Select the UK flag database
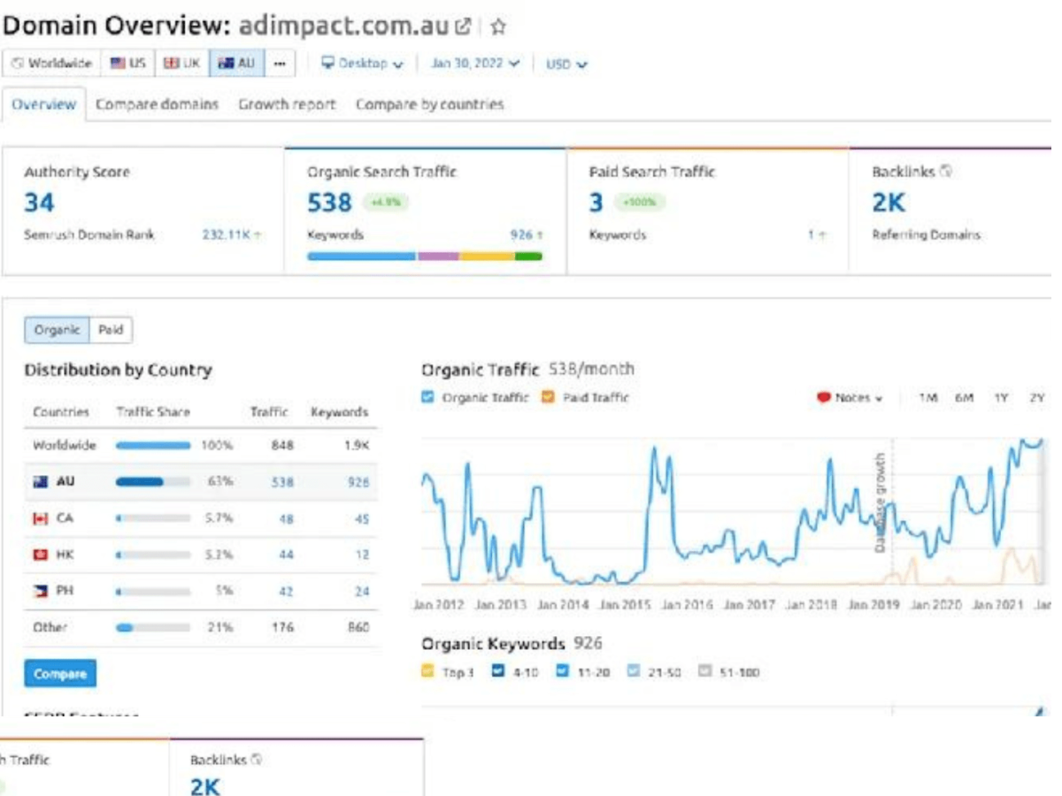This screenshot has width=1062, height=796. pos(182,64)
